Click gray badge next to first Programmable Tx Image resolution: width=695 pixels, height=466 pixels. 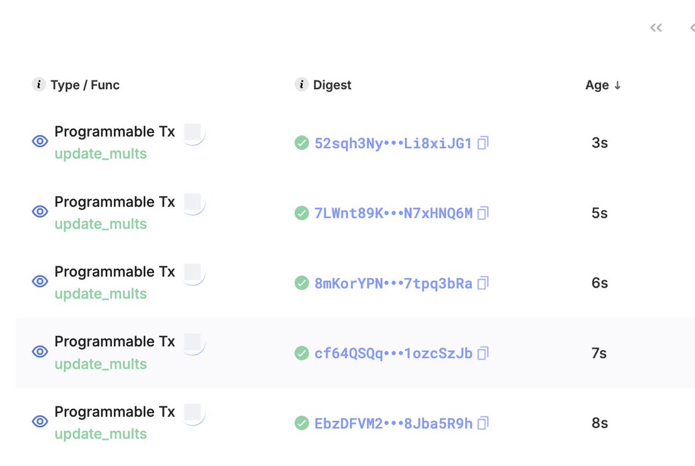tap(193, 133)
